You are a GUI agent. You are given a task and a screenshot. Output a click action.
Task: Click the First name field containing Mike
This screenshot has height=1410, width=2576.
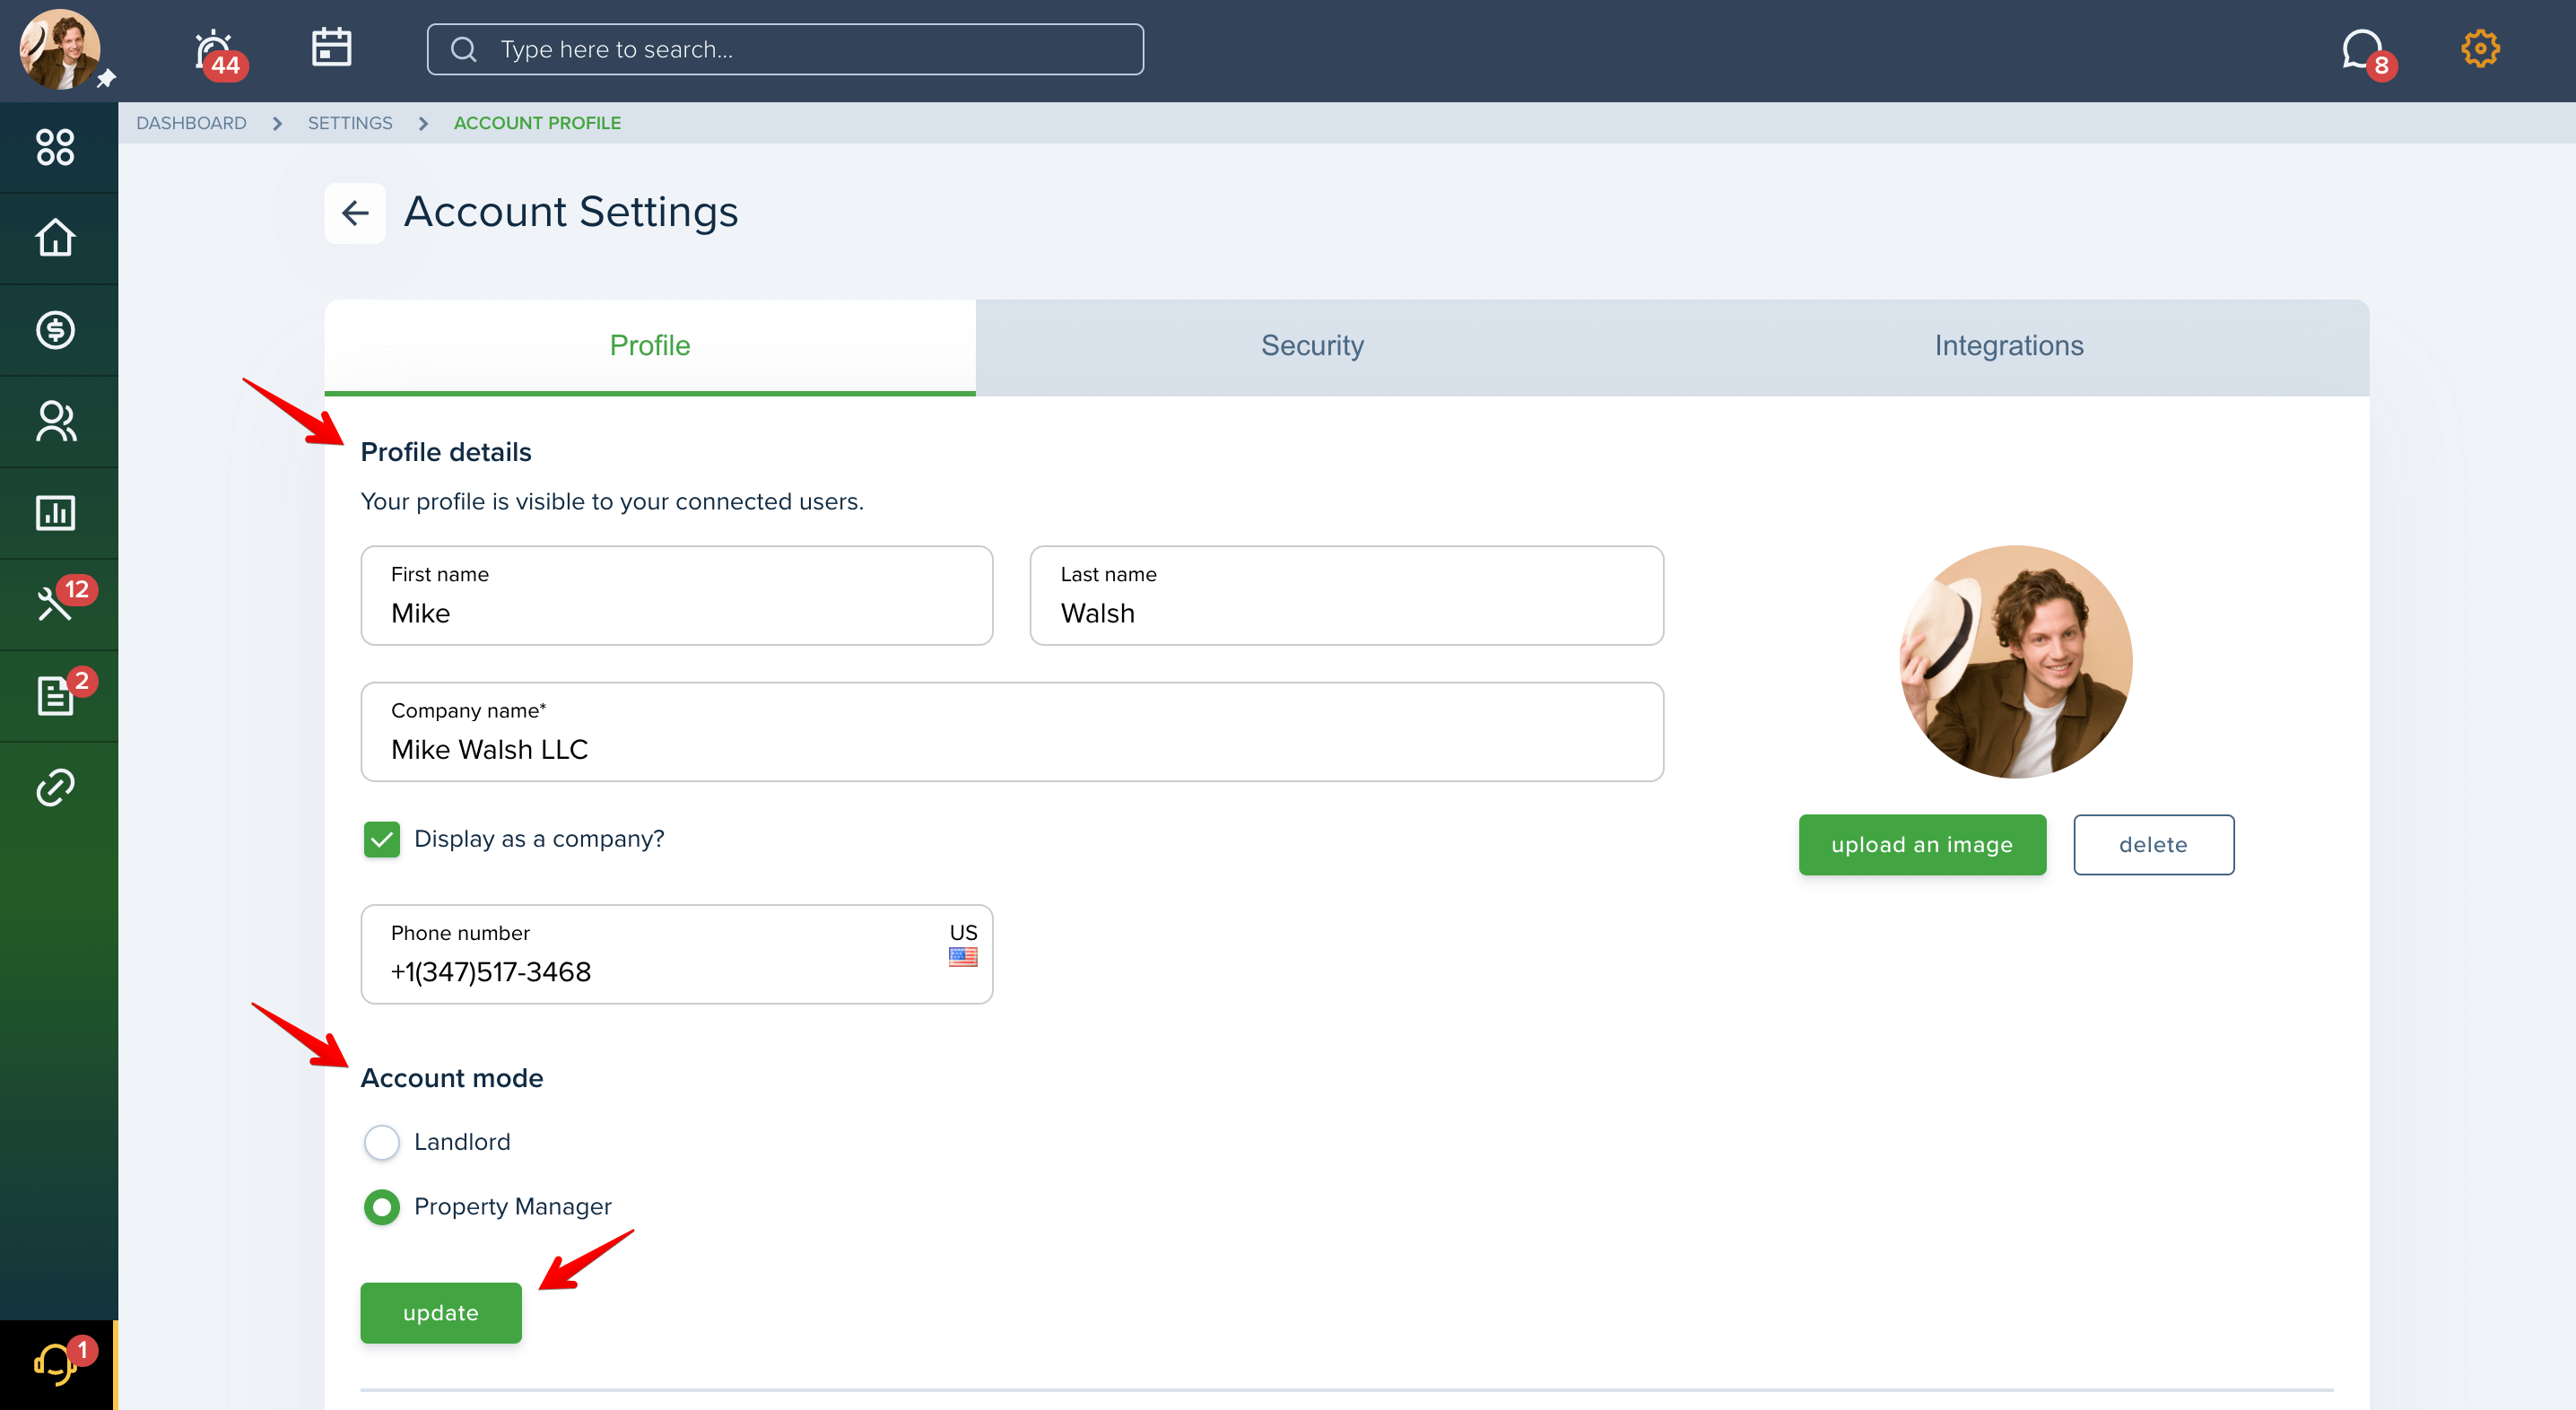tap(677, 596)
